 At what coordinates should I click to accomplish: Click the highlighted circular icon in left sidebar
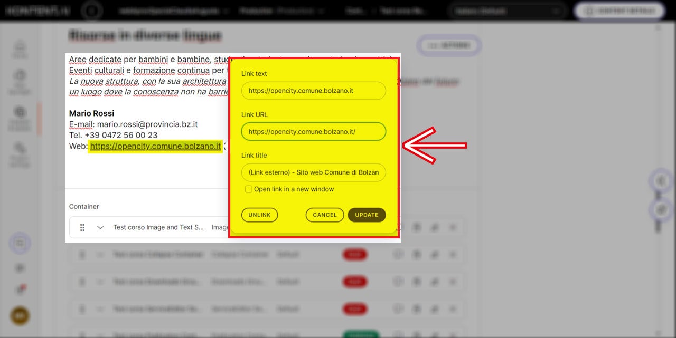(x=20, y=244)
